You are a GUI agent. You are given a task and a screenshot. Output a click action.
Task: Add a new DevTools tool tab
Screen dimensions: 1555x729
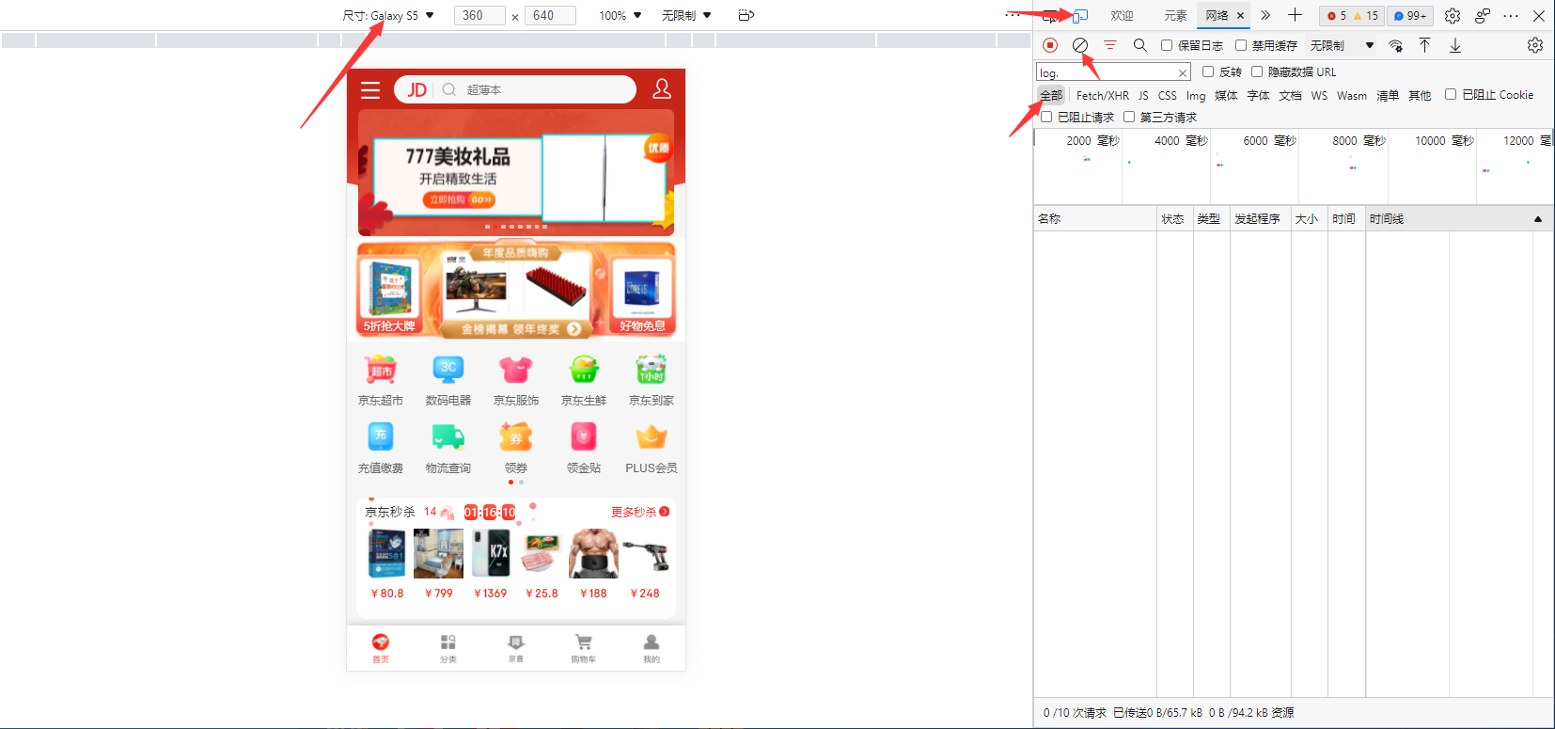[1295, 15]
